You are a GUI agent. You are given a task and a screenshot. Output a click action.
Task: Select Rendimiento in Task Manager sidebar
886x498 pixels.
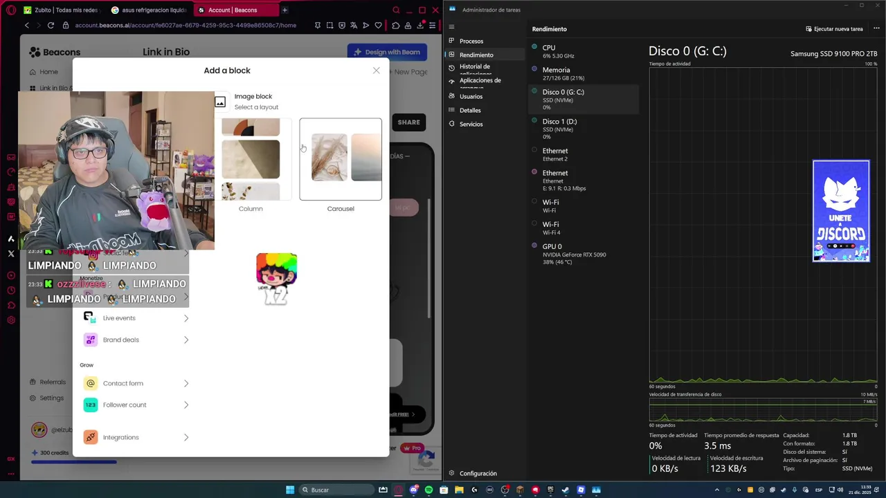[486, 55]
